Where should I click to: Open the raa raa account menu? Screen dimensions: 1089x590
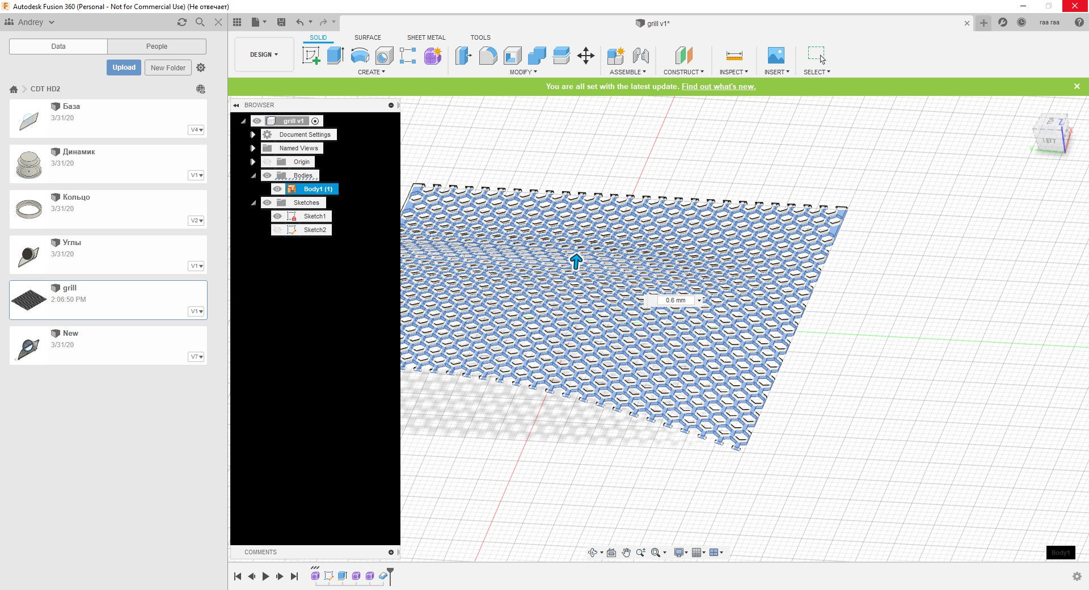pos(1049,22)
